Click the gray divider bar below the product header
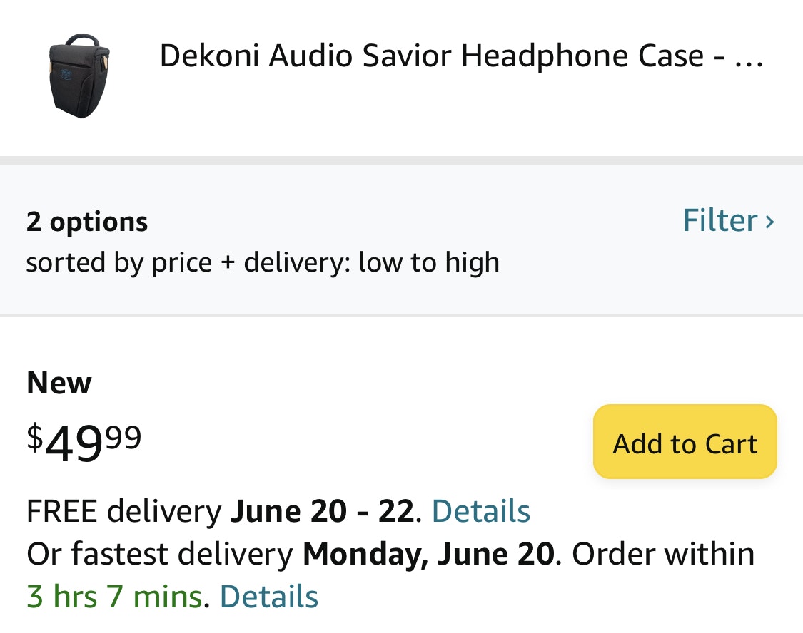Screen dimensions: 803x633 pos(401,160)
